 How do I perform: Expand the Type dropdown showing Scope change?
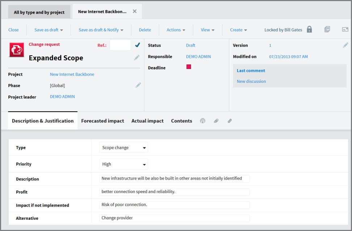coord(123,147)
